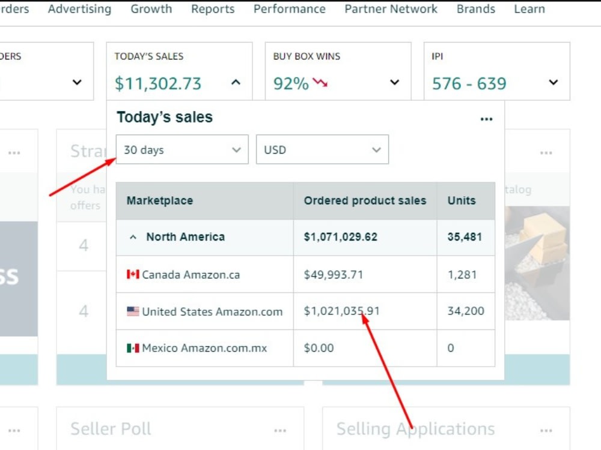Click the United States flag icon
The height and width of the screenshot is (450, 601).
coord(133,311)
